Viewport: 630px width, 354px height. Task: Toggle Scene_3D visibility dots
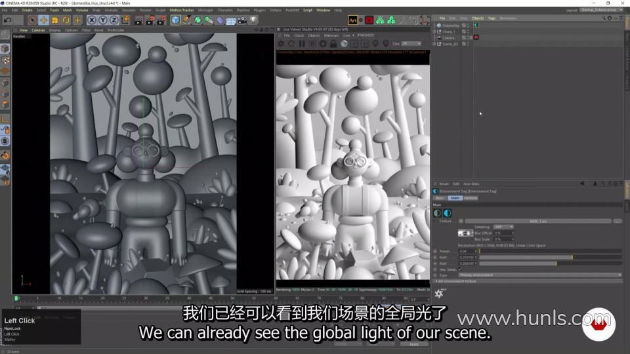click(x=468, y=44)
